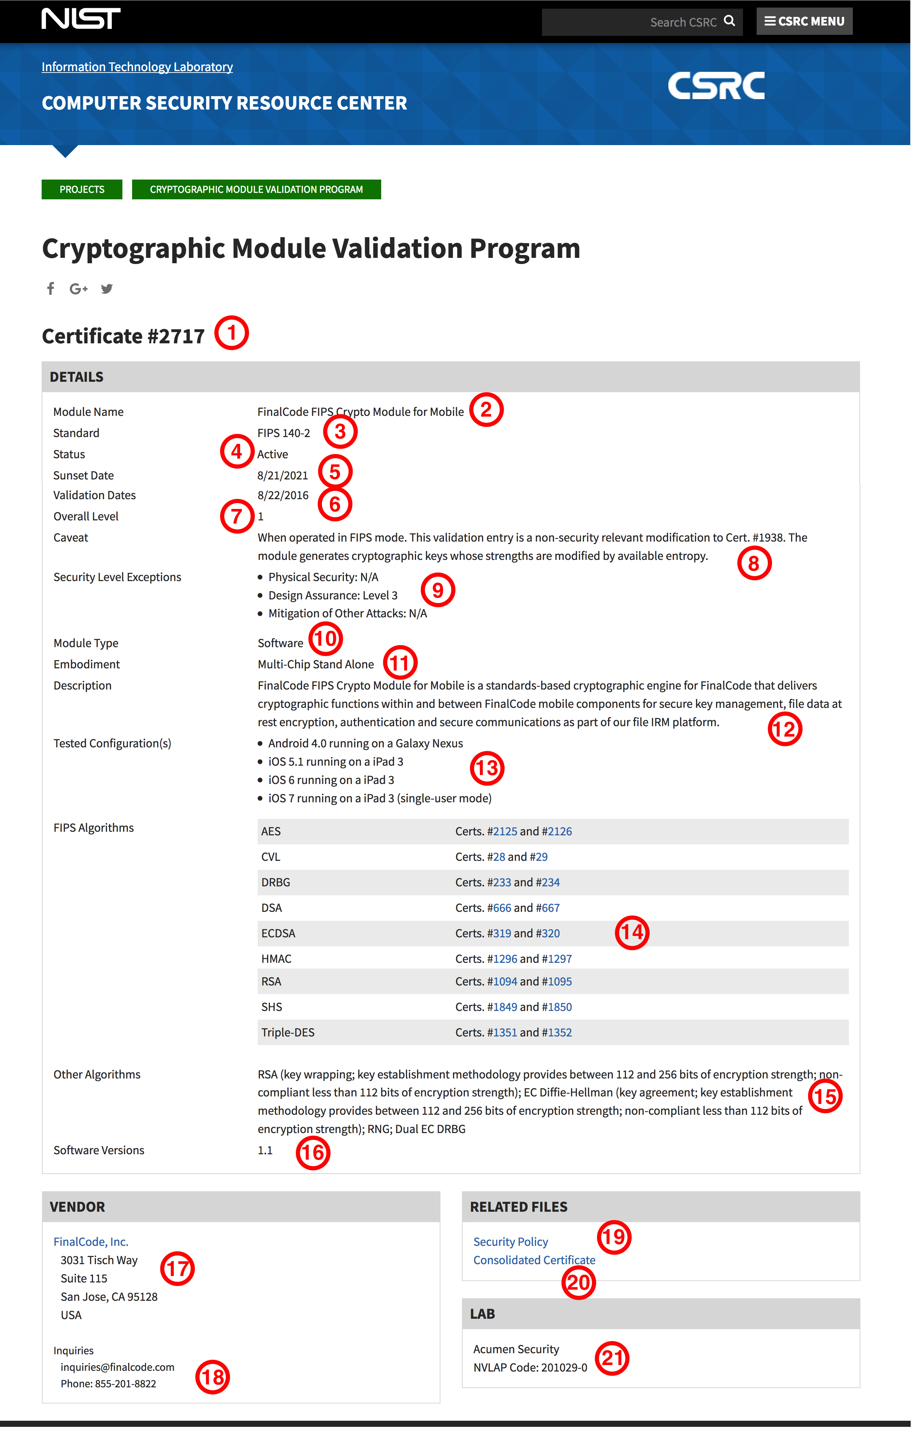Open the Security Policy document

pyautogui.click(x=510, y=1242)
